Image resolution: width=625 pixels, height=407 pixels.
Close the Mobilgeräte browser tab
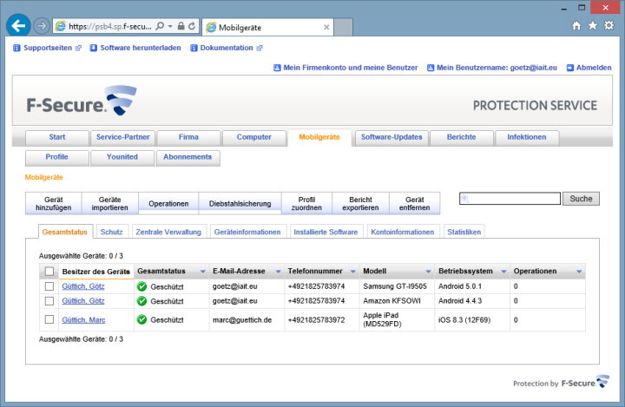coord(326,27)
